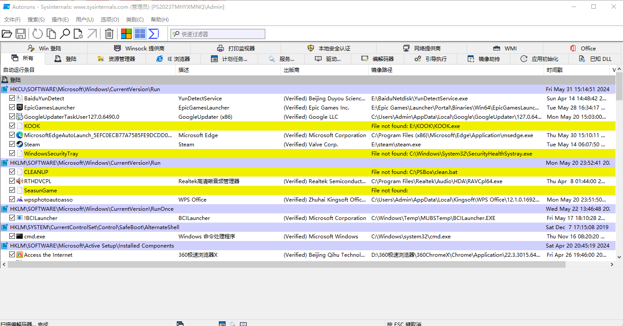Open the 搜索(S) menu
Viewport: 623px width, 326px height.
pos(36,20)
